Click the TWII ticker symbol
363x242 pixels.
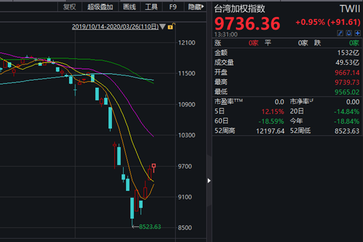point(350,9)
